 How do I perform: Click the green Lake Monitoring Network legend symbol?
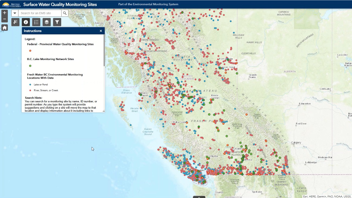point(30,66)
